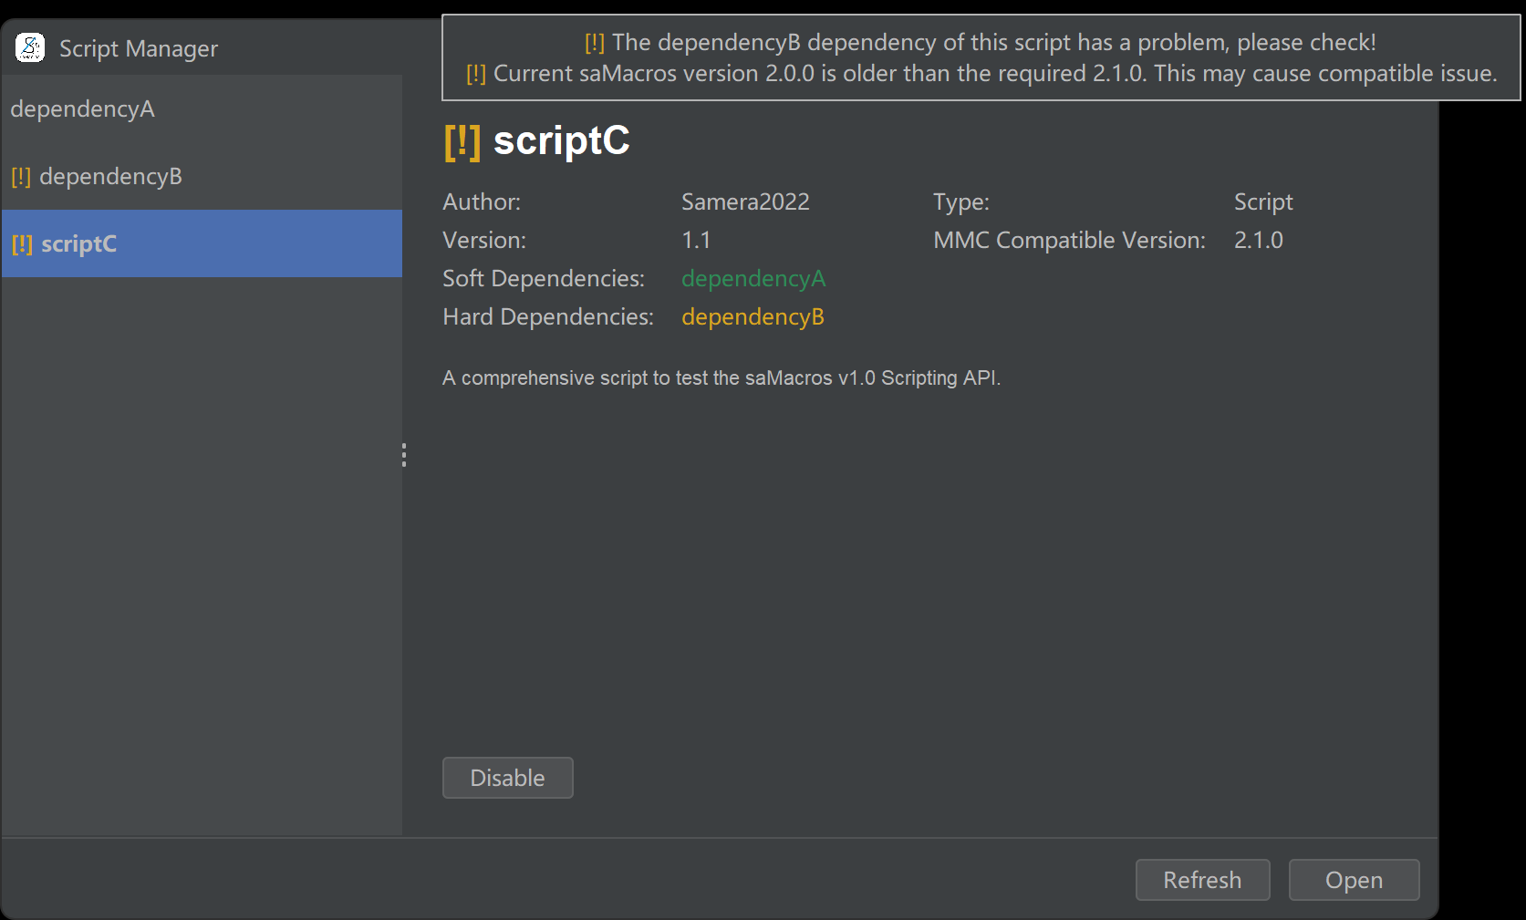The image size is (1526, 920).
Task: Open the yellow dependencyB hard dependency link
Action: (x=753, y=317)
